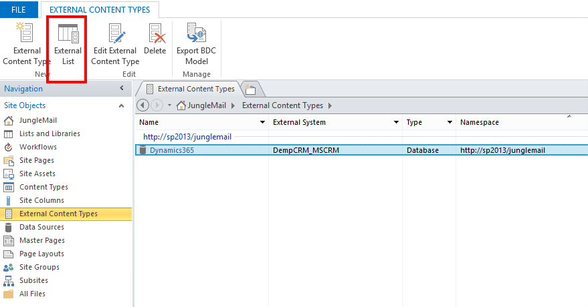Open the Dynamics365 content type

click(x=172, y=150)
